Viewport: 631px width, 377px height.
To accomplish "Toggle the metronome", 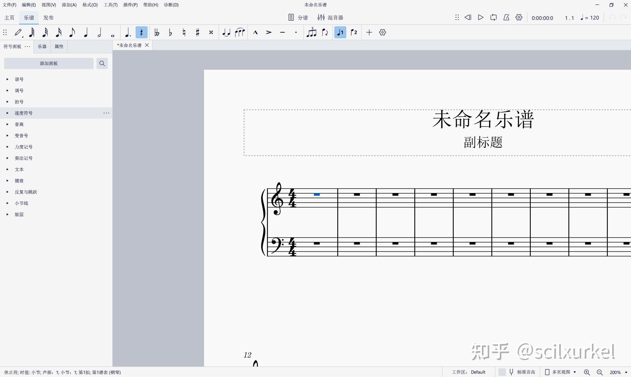I will (x=506, y=18).
